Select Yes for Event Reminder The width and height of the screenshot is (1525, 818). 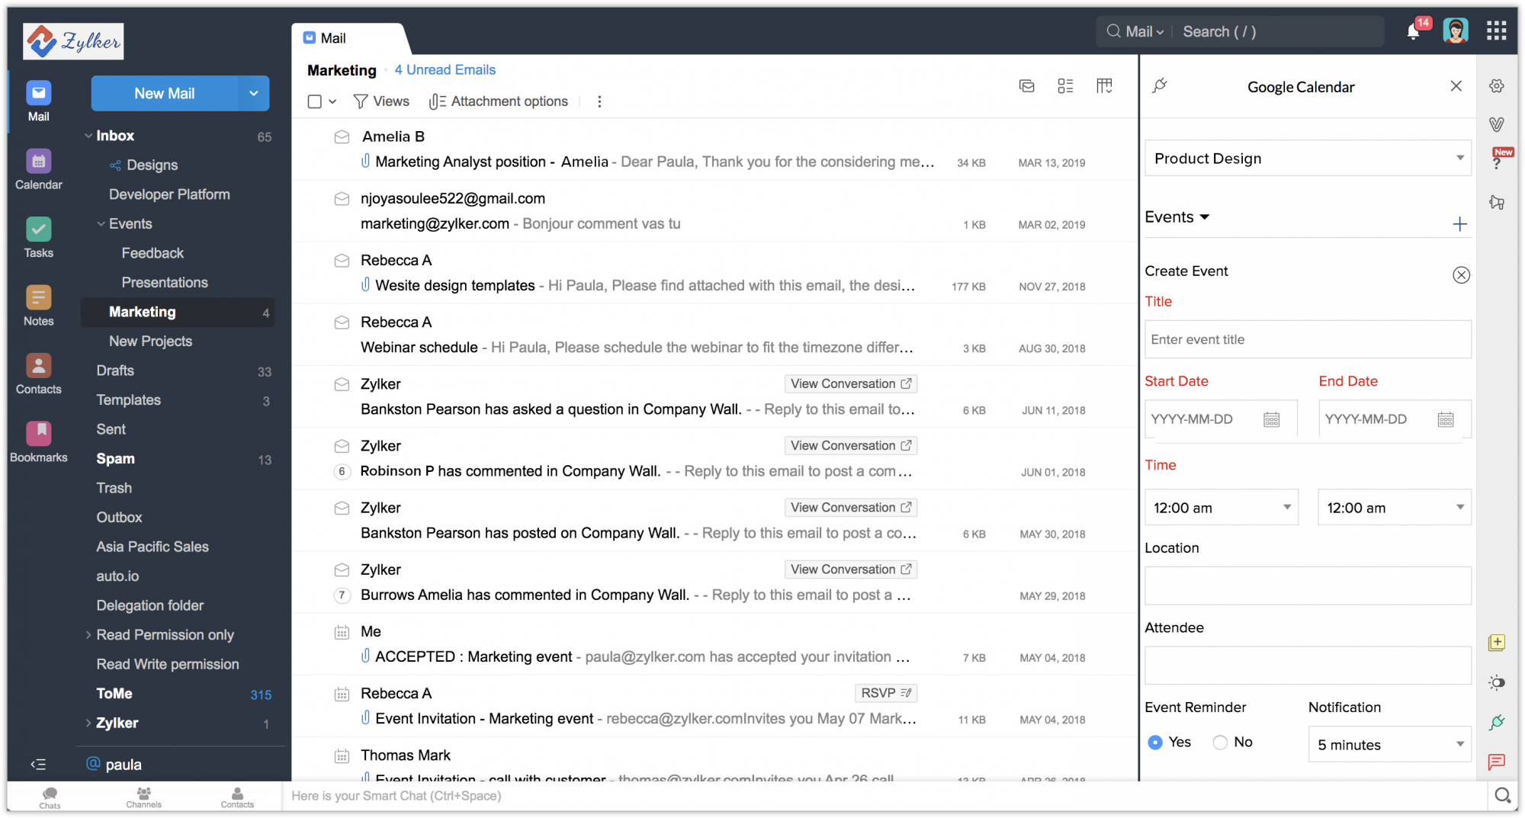click(x=1155, y=743)
